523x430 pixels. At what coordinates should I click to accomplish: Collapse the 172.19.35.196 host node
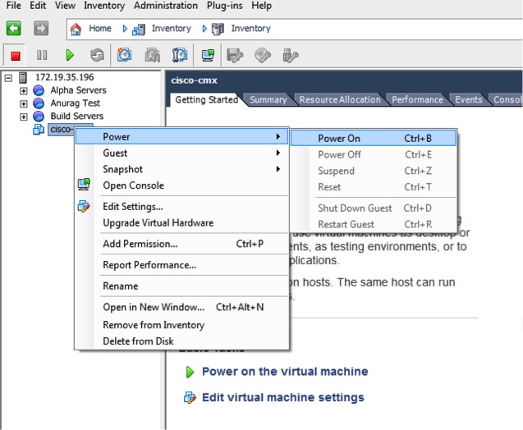8,77
